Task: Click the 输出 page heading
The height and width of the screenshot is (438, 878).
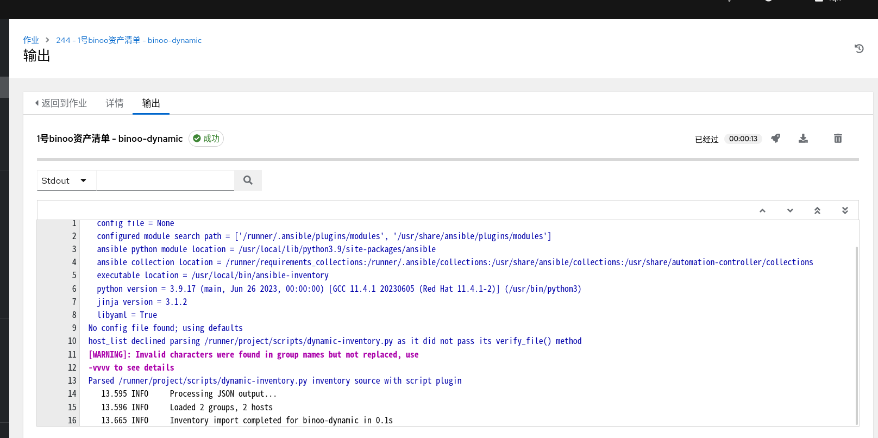Action: pyautogui.click(x=36, y=55)
